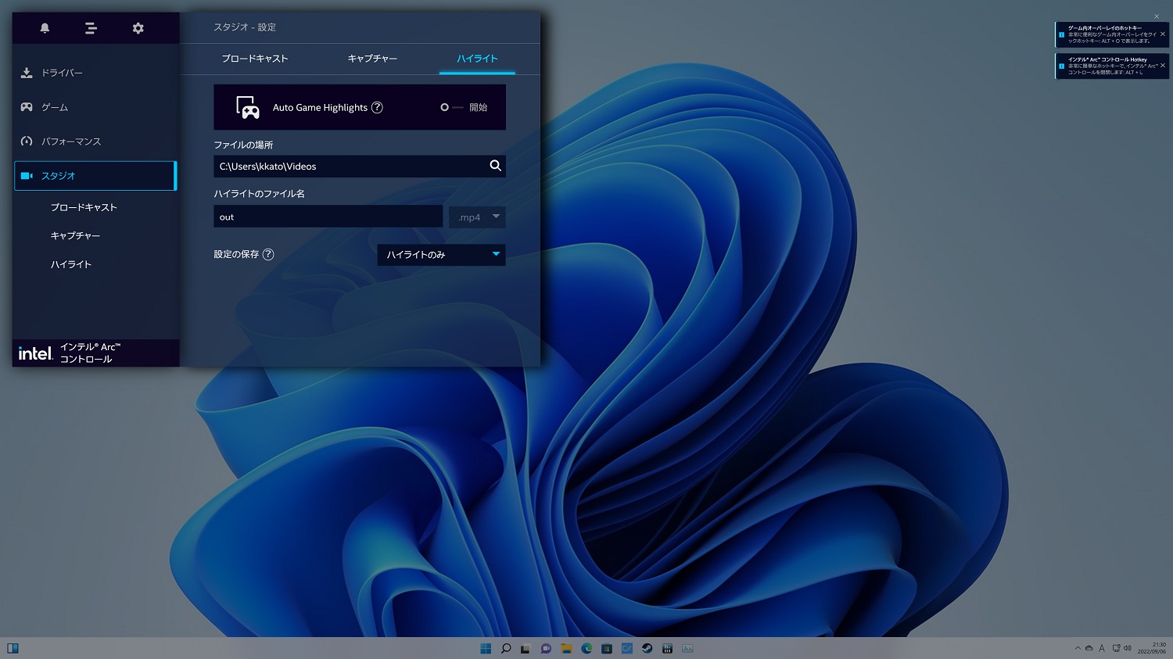The image size is (1173, 659).
Task: Select ハイライト sub-item under スタジオ
Action: pos(71,264)
